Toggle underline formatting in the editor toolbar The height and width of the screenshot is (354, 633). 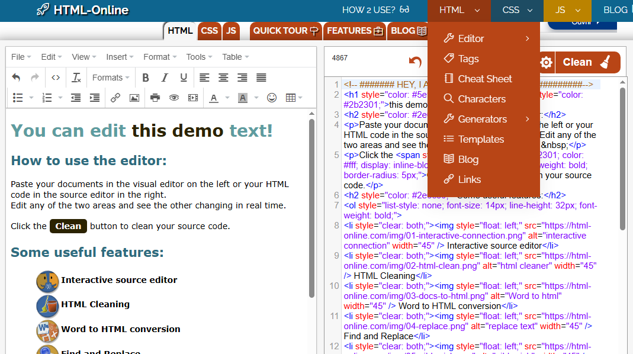(184, 78)
